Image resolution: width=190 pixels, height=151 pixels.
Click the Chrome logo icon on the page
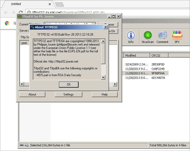(x=7, y=23)
